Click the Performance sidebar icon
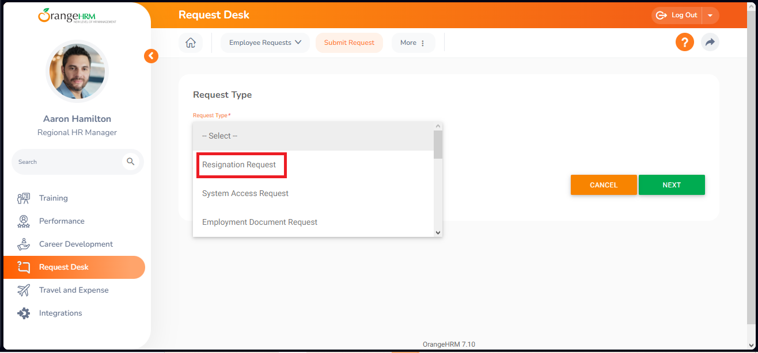758x353 pixels. (x=23, y=221)
